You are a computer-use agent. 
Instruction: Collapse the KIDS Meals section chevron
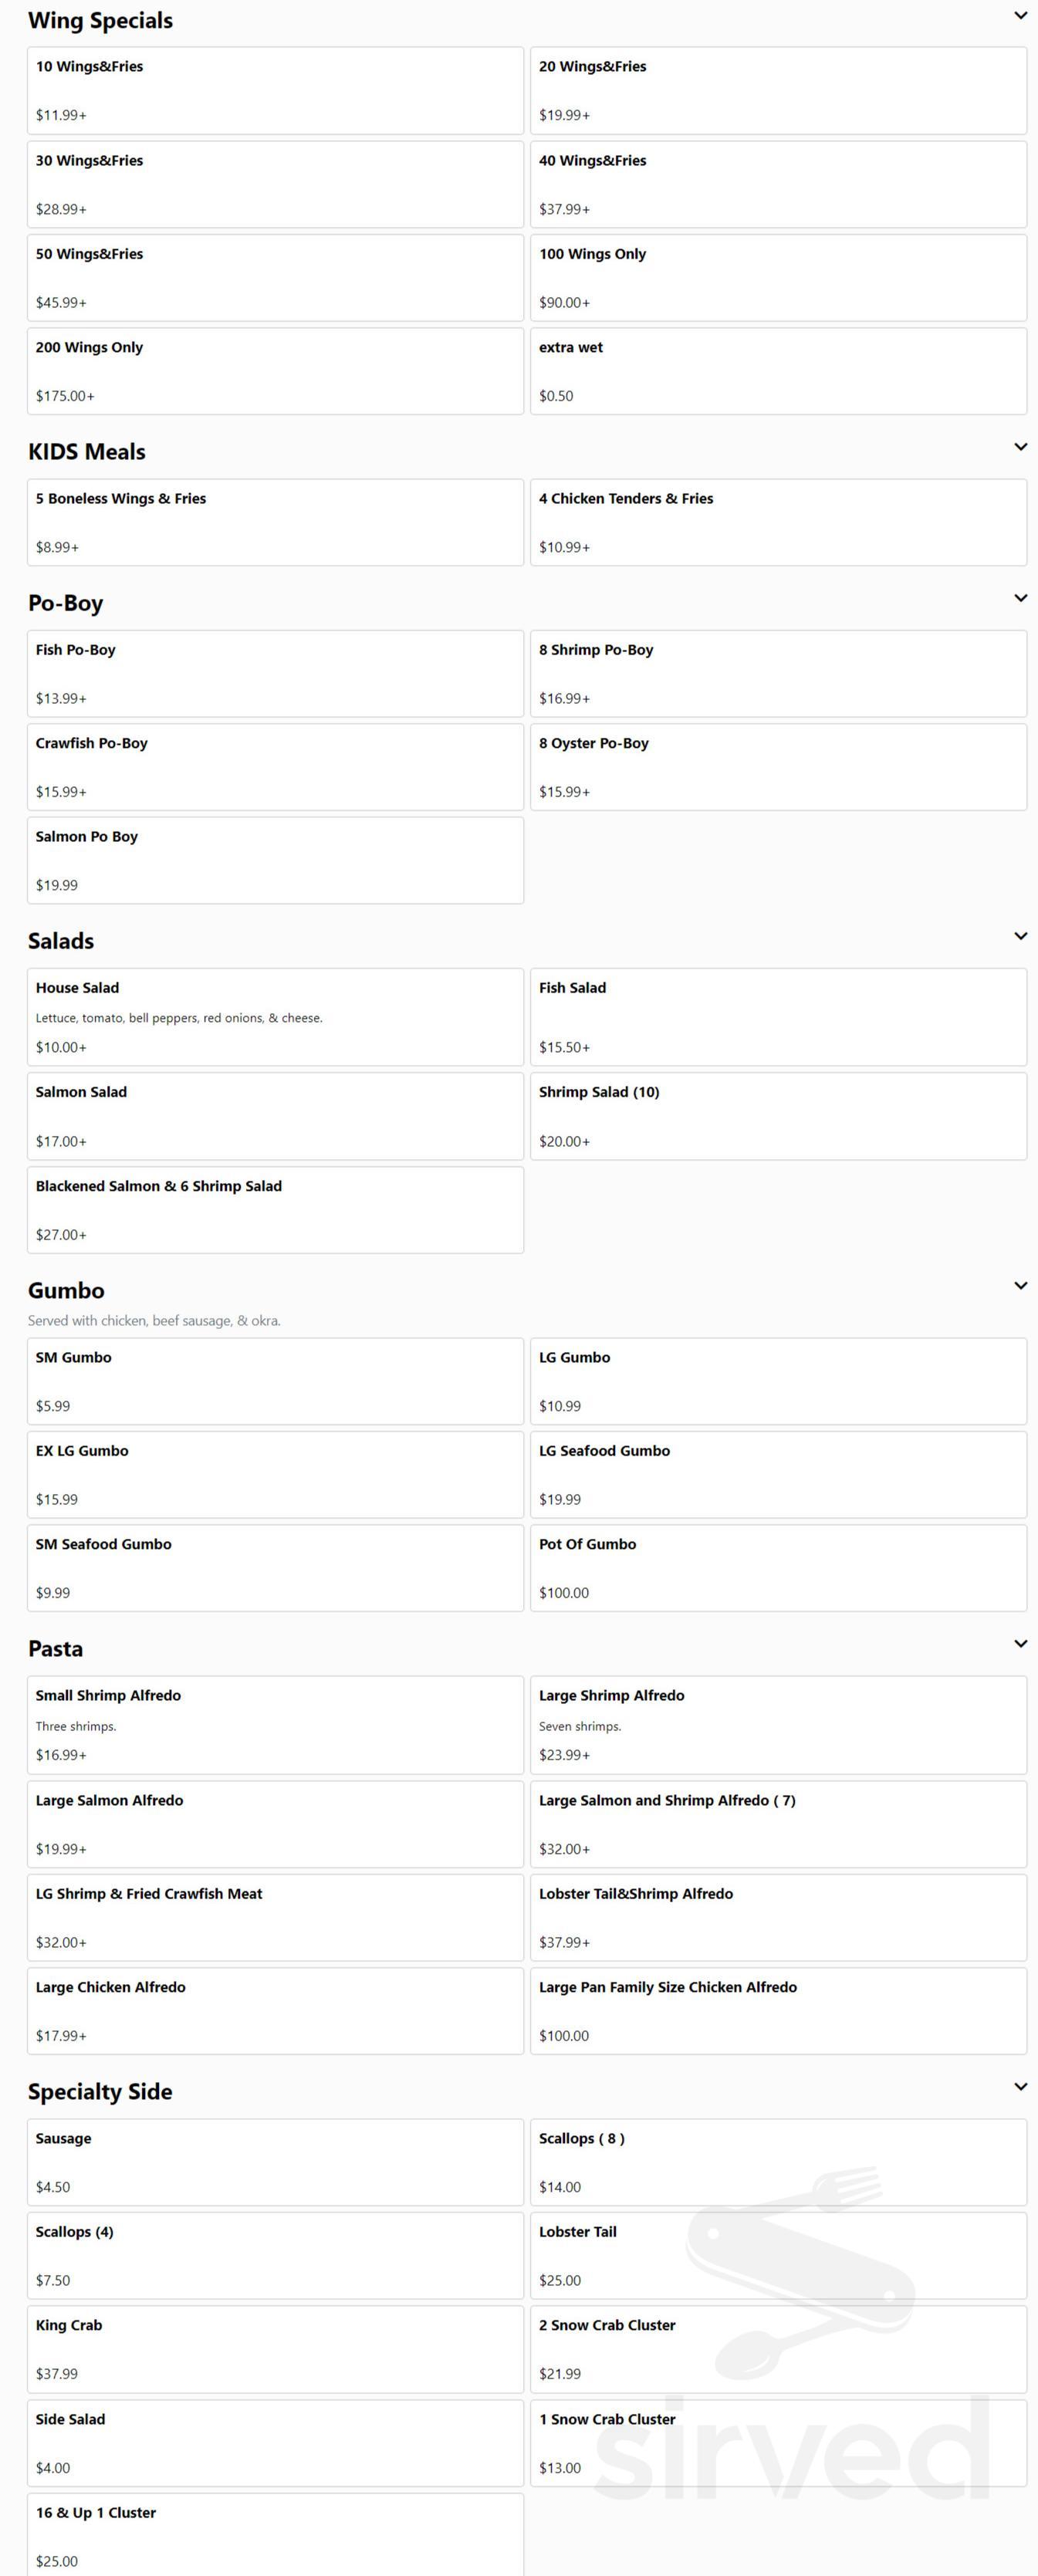click(1020, 447)
